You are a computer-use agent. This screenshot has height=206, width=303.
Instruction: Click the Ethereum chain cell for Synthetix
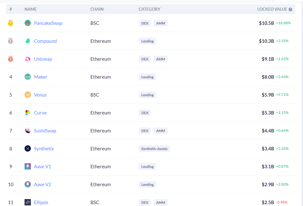pyautogui.click(x=100, y=149)
